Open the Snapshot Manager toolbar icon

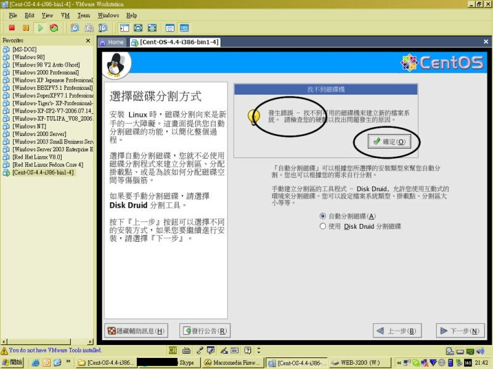pyautogui.click(x=103, y=28)
